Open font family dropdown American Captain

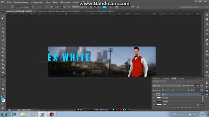coord(33,7)
